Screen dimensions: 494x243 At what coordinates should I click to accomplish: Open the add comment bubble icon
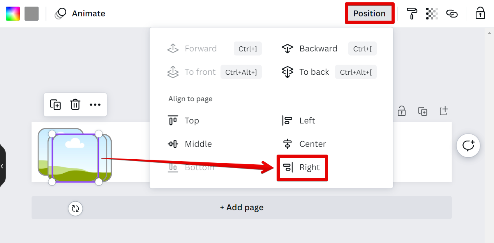pos(468,146)
